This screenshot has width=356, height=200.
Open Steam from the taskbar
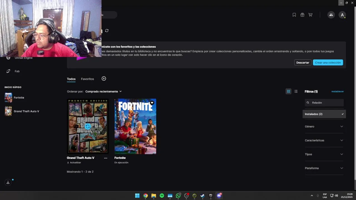[x=202, y=196]
